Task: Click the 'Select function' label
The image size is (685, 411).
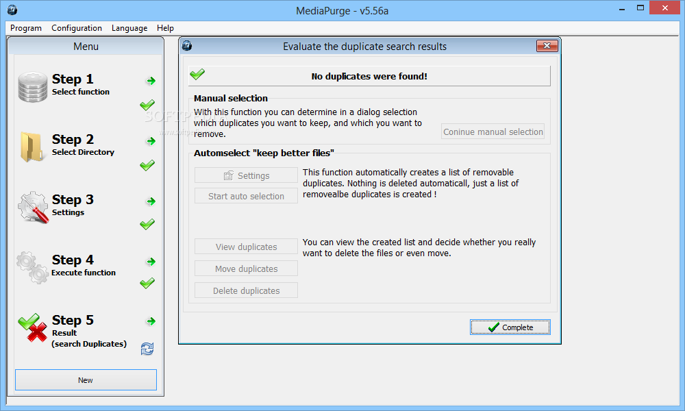Action: point(81,92)
